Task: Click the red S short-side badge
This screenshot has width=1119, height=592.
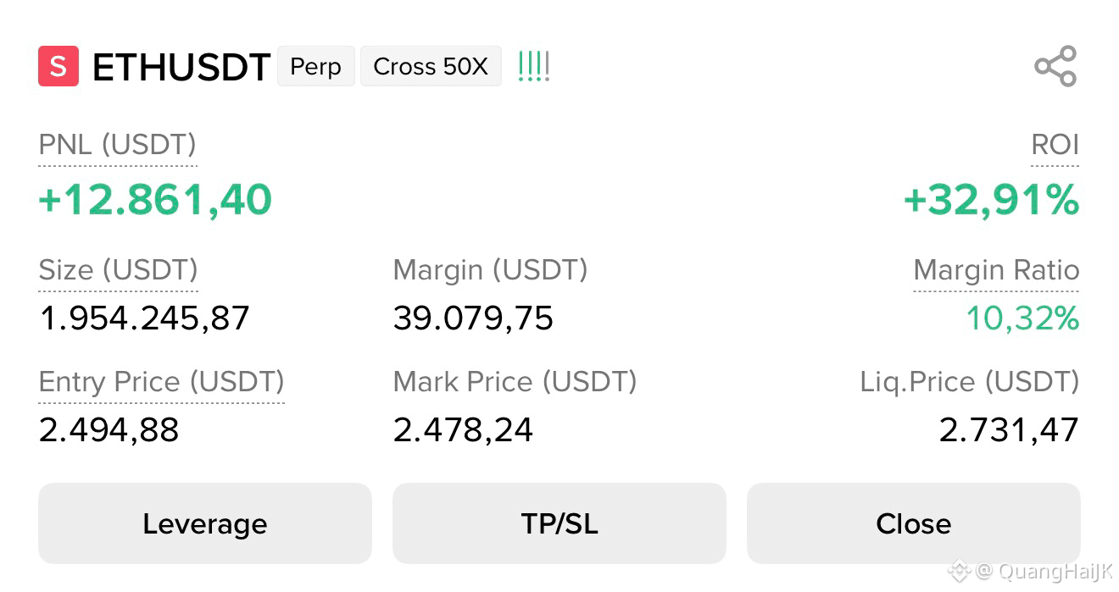Action: point(58,66)
